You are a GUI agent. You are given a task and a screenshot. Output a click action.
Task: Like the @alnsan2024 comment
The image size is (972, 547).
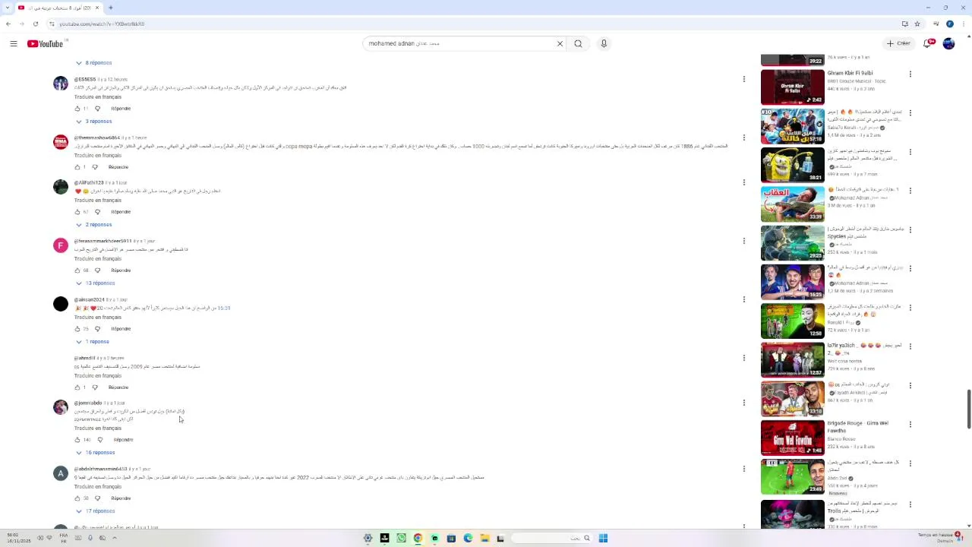tap(77, 329)
